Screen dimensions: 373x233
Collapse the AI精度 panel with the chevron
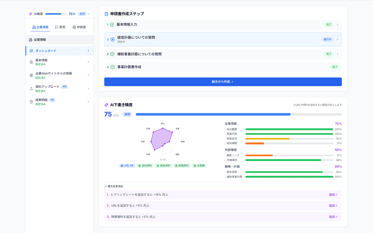point(90,14)
